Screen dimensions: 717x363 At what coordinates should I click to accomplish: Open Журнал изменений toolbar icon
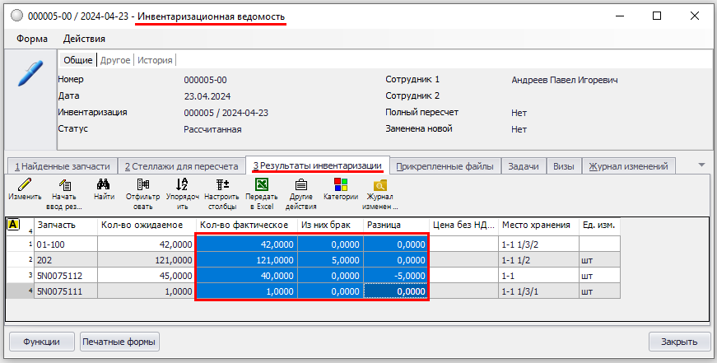(x=379, y=185)
